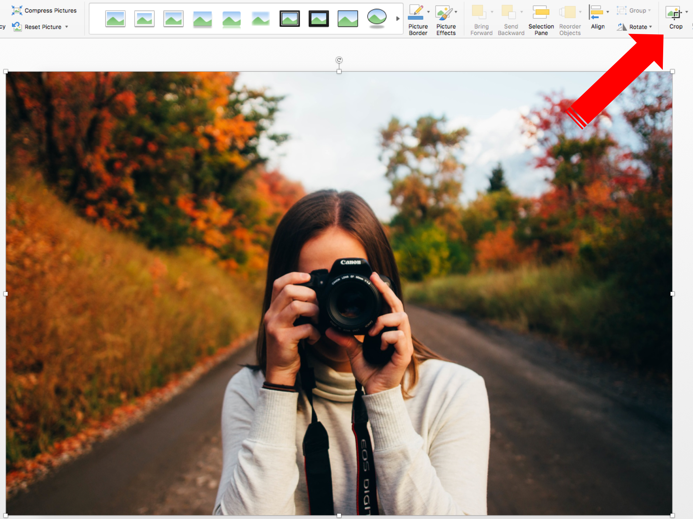
Task: Click the Compress Pictures label
Action: pyautogui.click(x=51, y=11)
